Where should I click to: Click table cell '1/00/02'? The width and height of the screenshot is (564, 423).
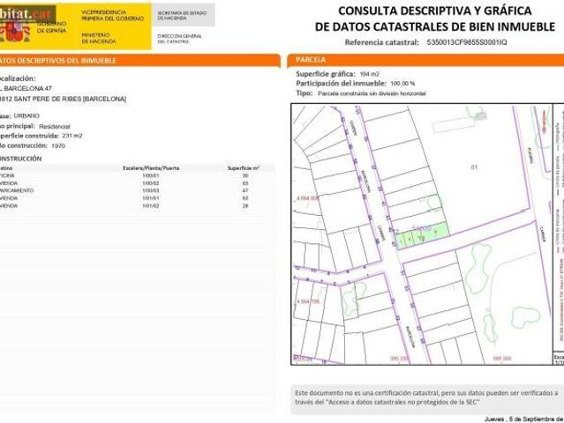[x=150, y=183]
